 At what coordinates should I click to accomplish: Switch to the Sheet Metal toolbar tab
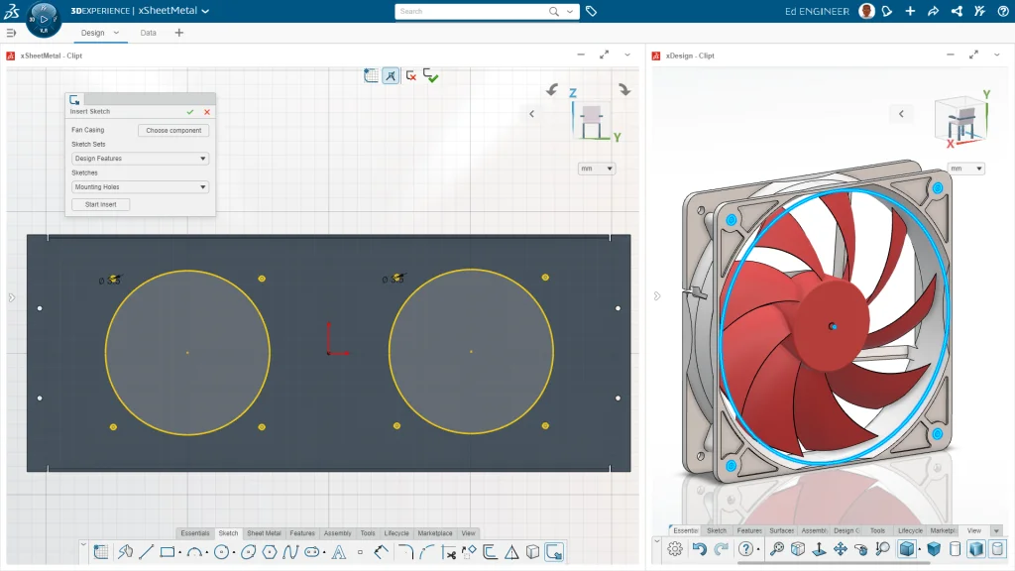click(264, 533)
